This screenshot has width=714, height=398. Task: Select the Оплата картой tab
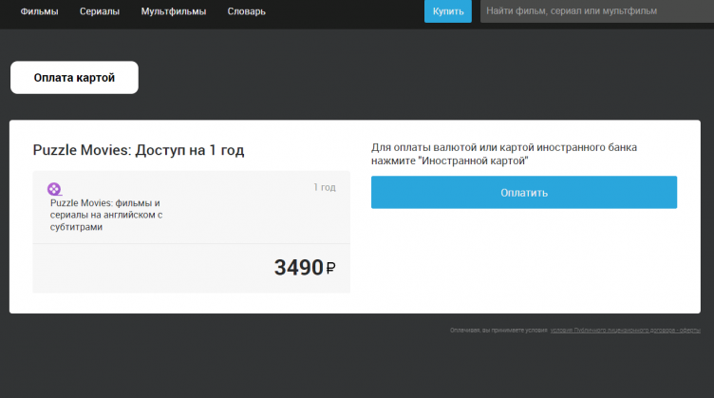click(74, 78)
